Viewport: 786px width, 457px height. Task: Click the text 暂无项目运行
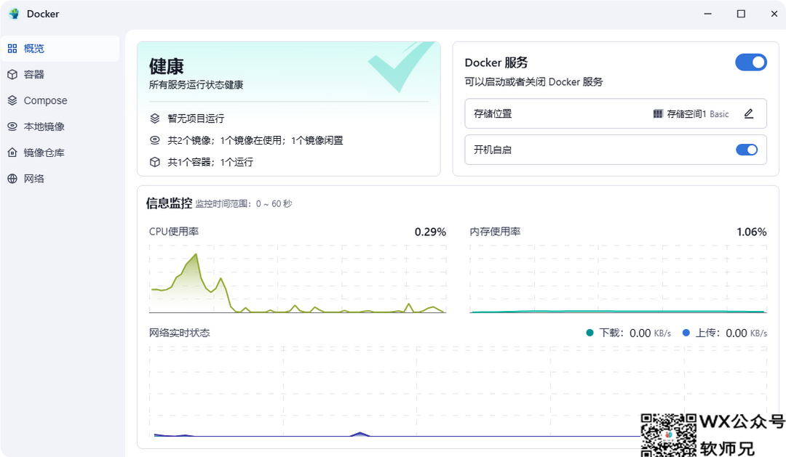point(196,118)
